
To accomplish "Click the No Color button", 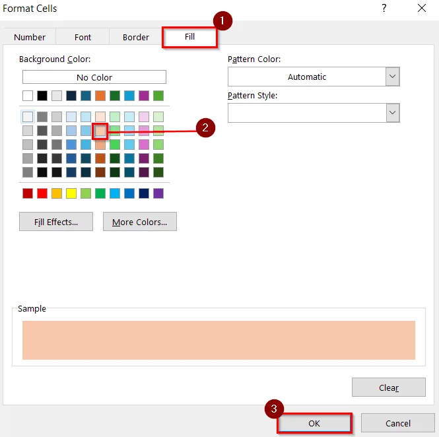I will pos(94,77).
